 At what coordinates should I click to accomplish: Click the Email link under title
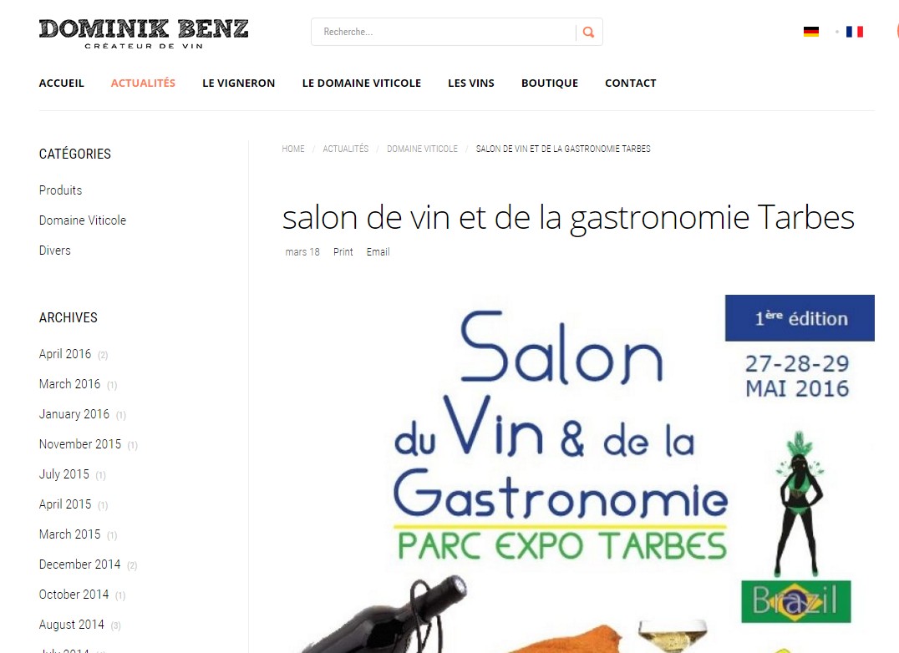coord(378,252)
